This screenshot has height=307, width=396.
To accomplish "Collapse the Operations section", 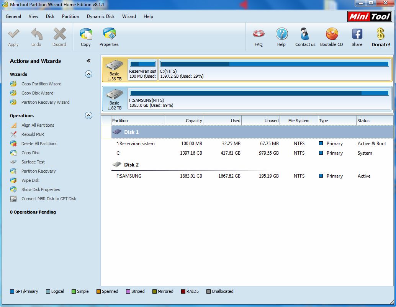I will pyautogui.click(x=88, y=116).
